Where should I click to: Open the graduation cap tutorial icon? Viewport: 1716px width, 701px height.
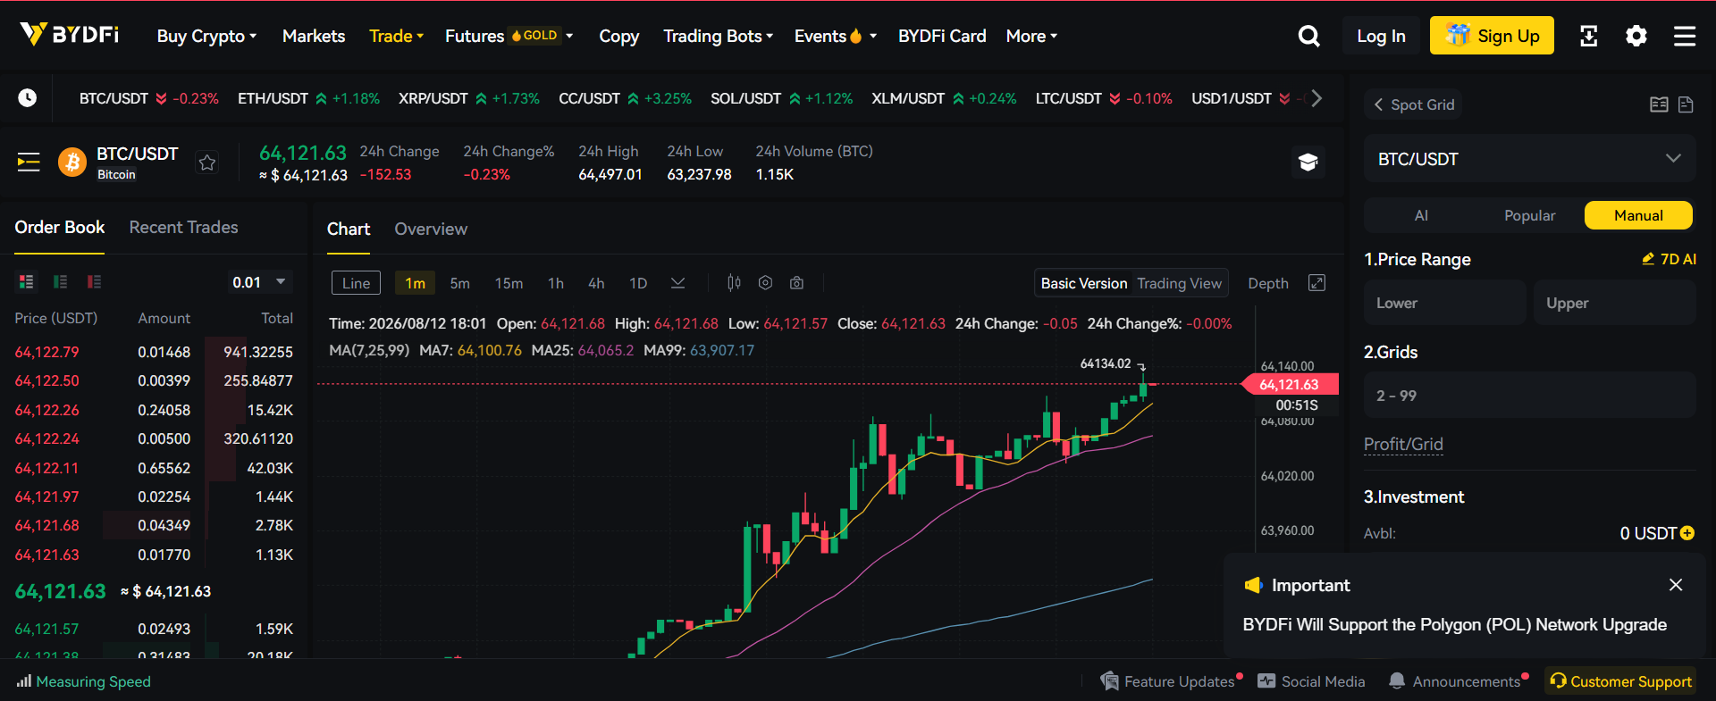pos(1308,162)
